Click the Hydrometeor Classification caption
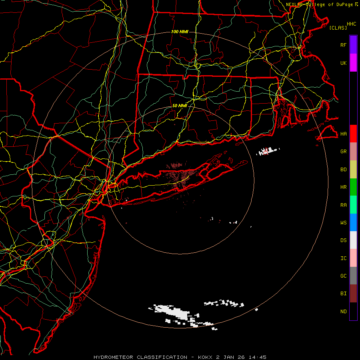 (x=140, y=357)
